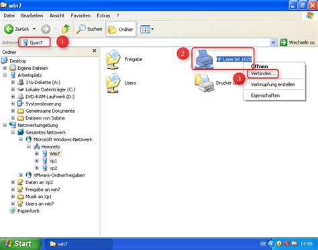Click the 14:50 taskbar clock

tap(306, 244)
